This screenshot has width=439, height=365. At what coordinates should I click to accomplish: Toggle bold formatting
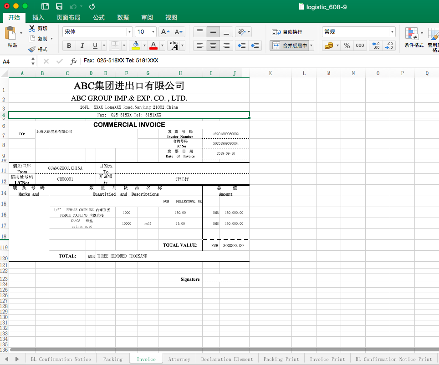point(69,46)
